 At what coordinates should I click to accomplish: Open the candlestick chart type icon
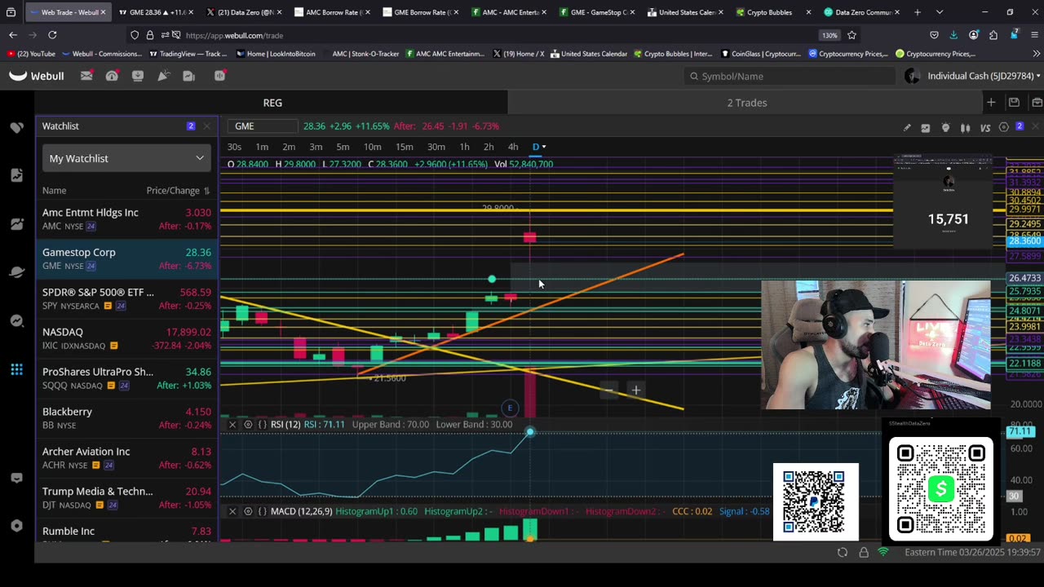click(x=965, y=127)
